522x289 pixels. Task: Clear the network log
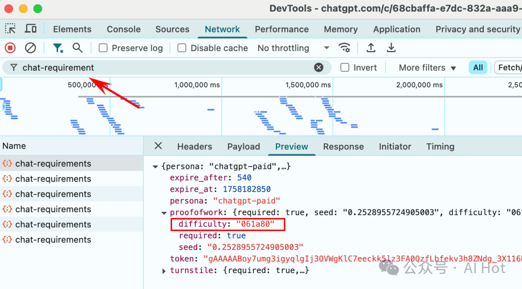(x=30, y=48)
